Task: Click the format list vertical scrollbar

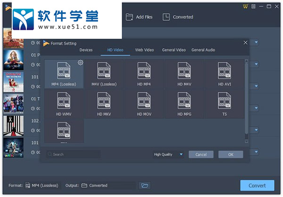Action: [x=246, y=99]
